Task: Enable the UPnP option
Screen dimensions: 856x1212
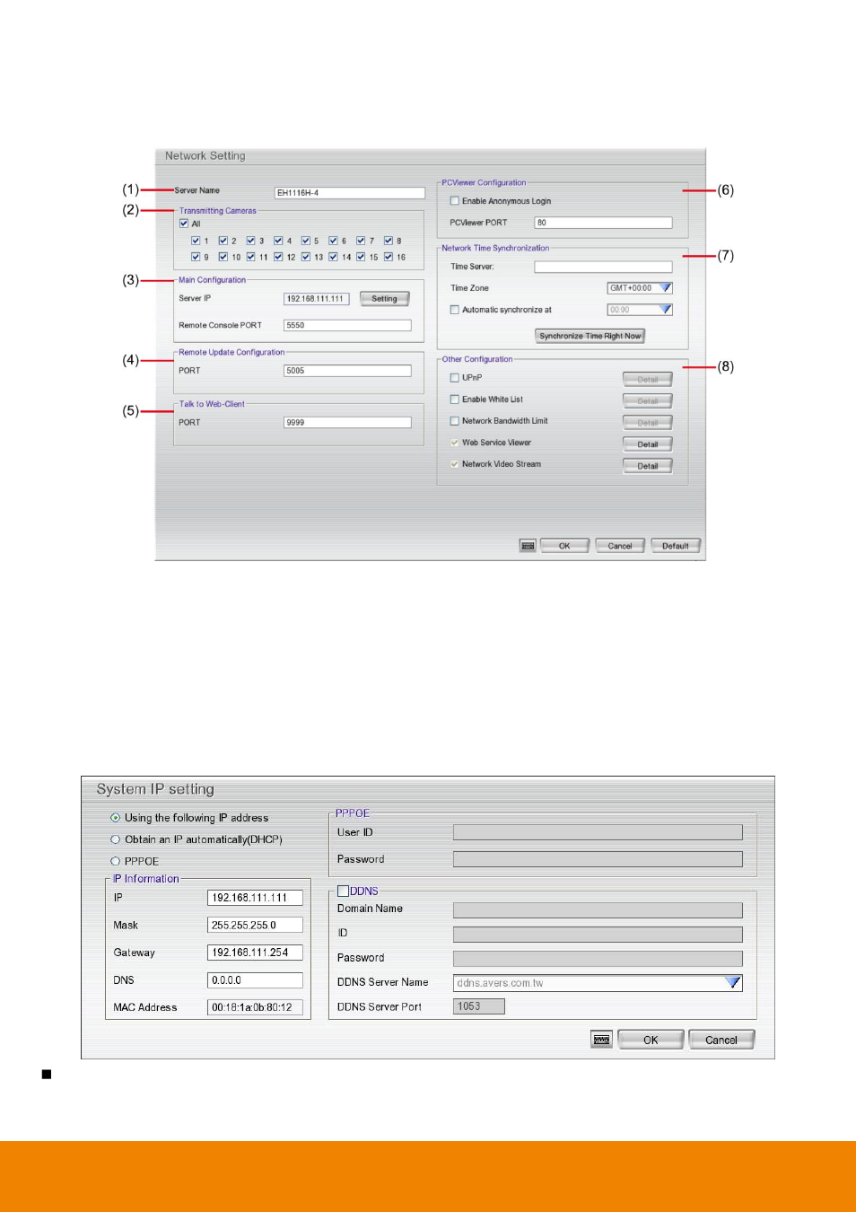Action: tap(455, 378)
